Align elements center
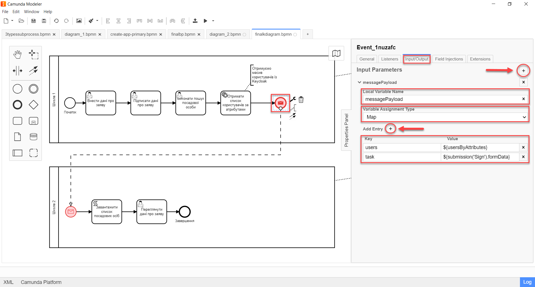This screenshot has width=535, height=287. click(x=118, y=21)
